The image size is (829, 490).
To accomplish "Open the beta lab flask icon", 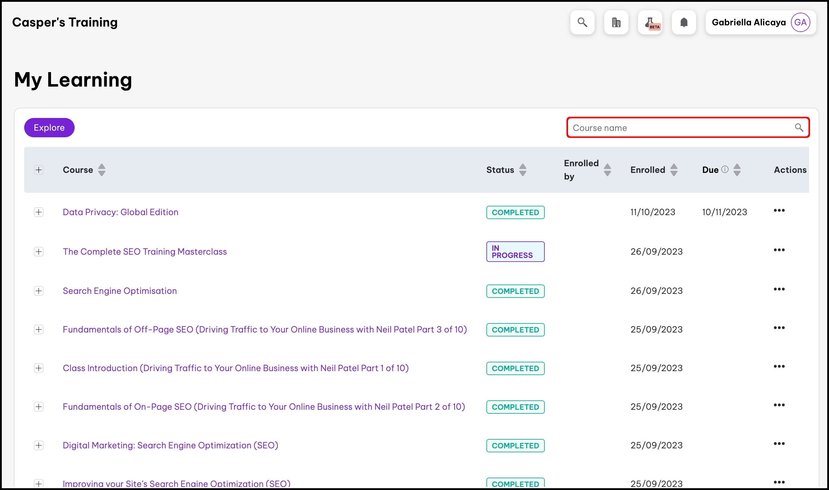I will tap(650, 22).
